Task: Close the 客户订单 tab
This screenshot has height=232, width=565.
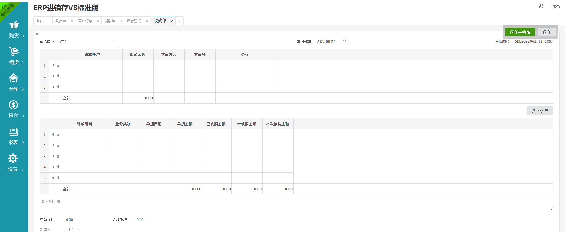Action: pos(98,21)
